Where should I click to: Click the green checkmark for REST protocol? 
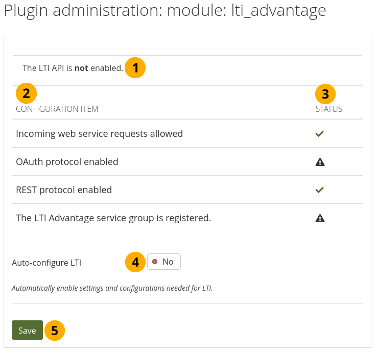click(x=320, y=190)
